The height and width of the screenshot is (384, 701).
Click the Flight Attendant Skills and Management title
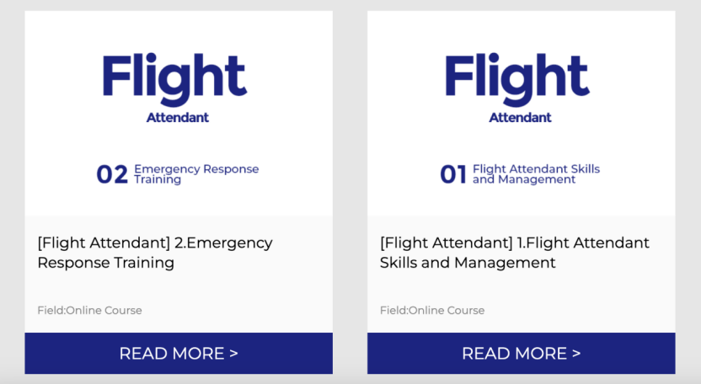515,253
